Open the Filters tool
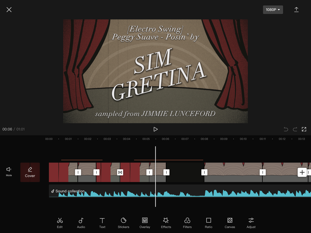The width and height of the screenshot is (311, 233). pyautogui.click(x=187, y=223)
